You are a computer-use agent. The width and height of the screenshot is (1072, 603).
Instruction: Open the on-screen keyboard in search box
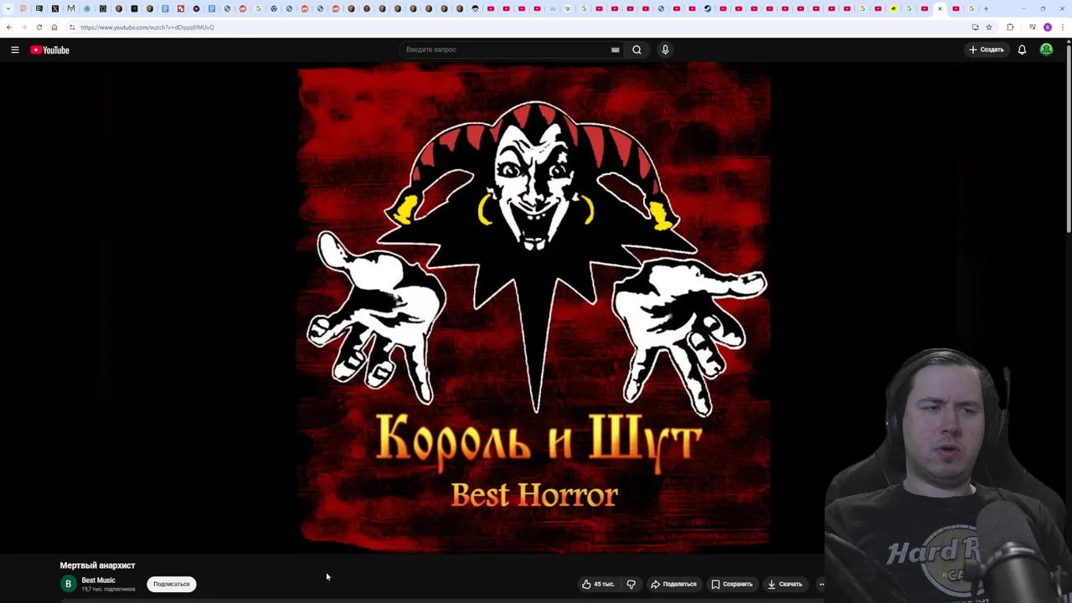tap(615, 49)
